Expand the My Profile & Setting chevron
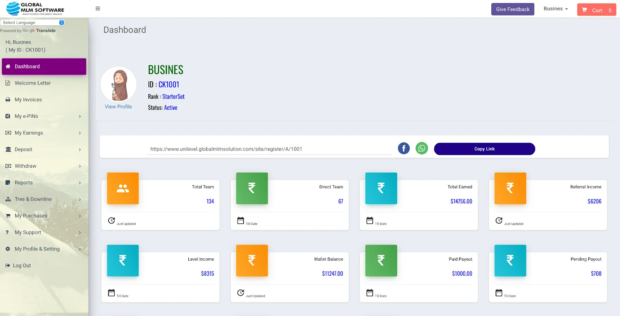 coord(80,249)
